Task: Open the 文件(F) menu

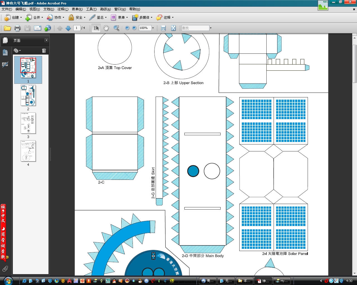Action: (7, 9)
